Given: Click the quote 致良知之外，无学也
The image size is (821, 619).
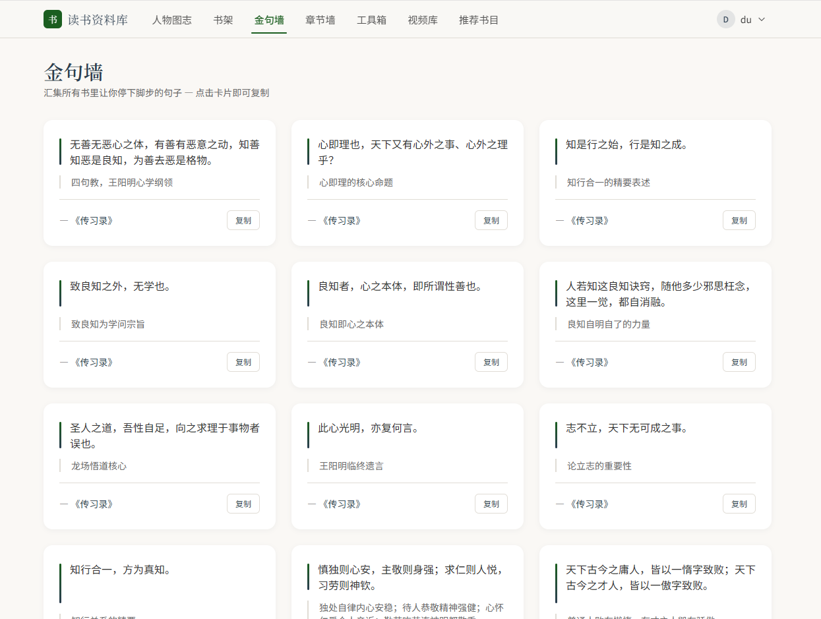Looking at the screenshot, I should click(x=120, y=286).
